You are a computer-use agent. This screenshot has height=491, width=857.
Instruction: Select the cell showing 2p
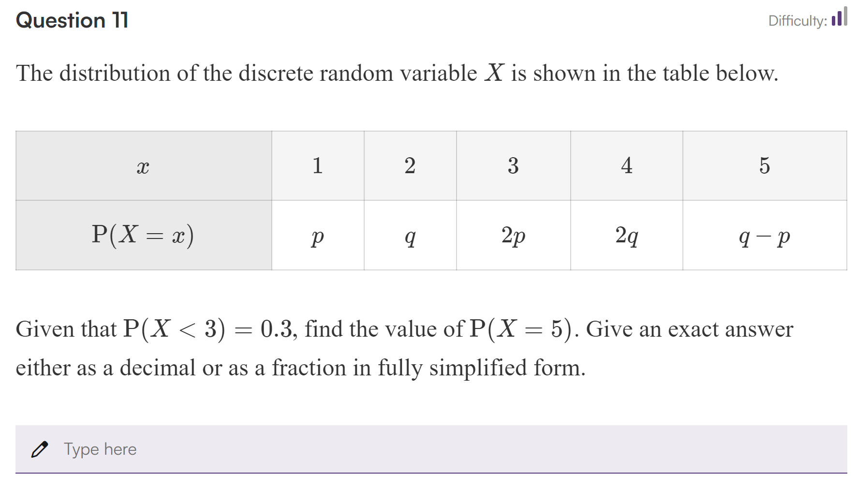tap(514, 236)
